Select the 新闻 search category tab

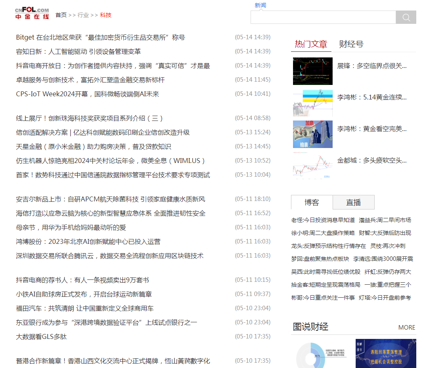point(260,5)
